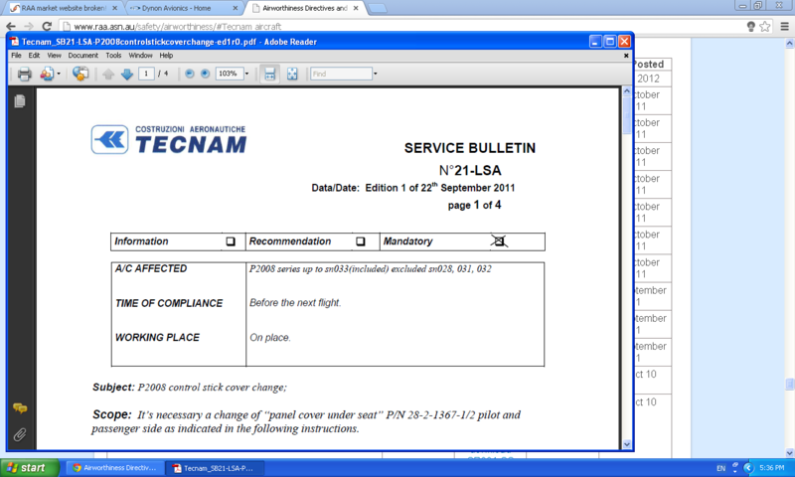Go to next page with the blue down arrow
Viewport: 795px width, 477px height.
pos(127,74)
